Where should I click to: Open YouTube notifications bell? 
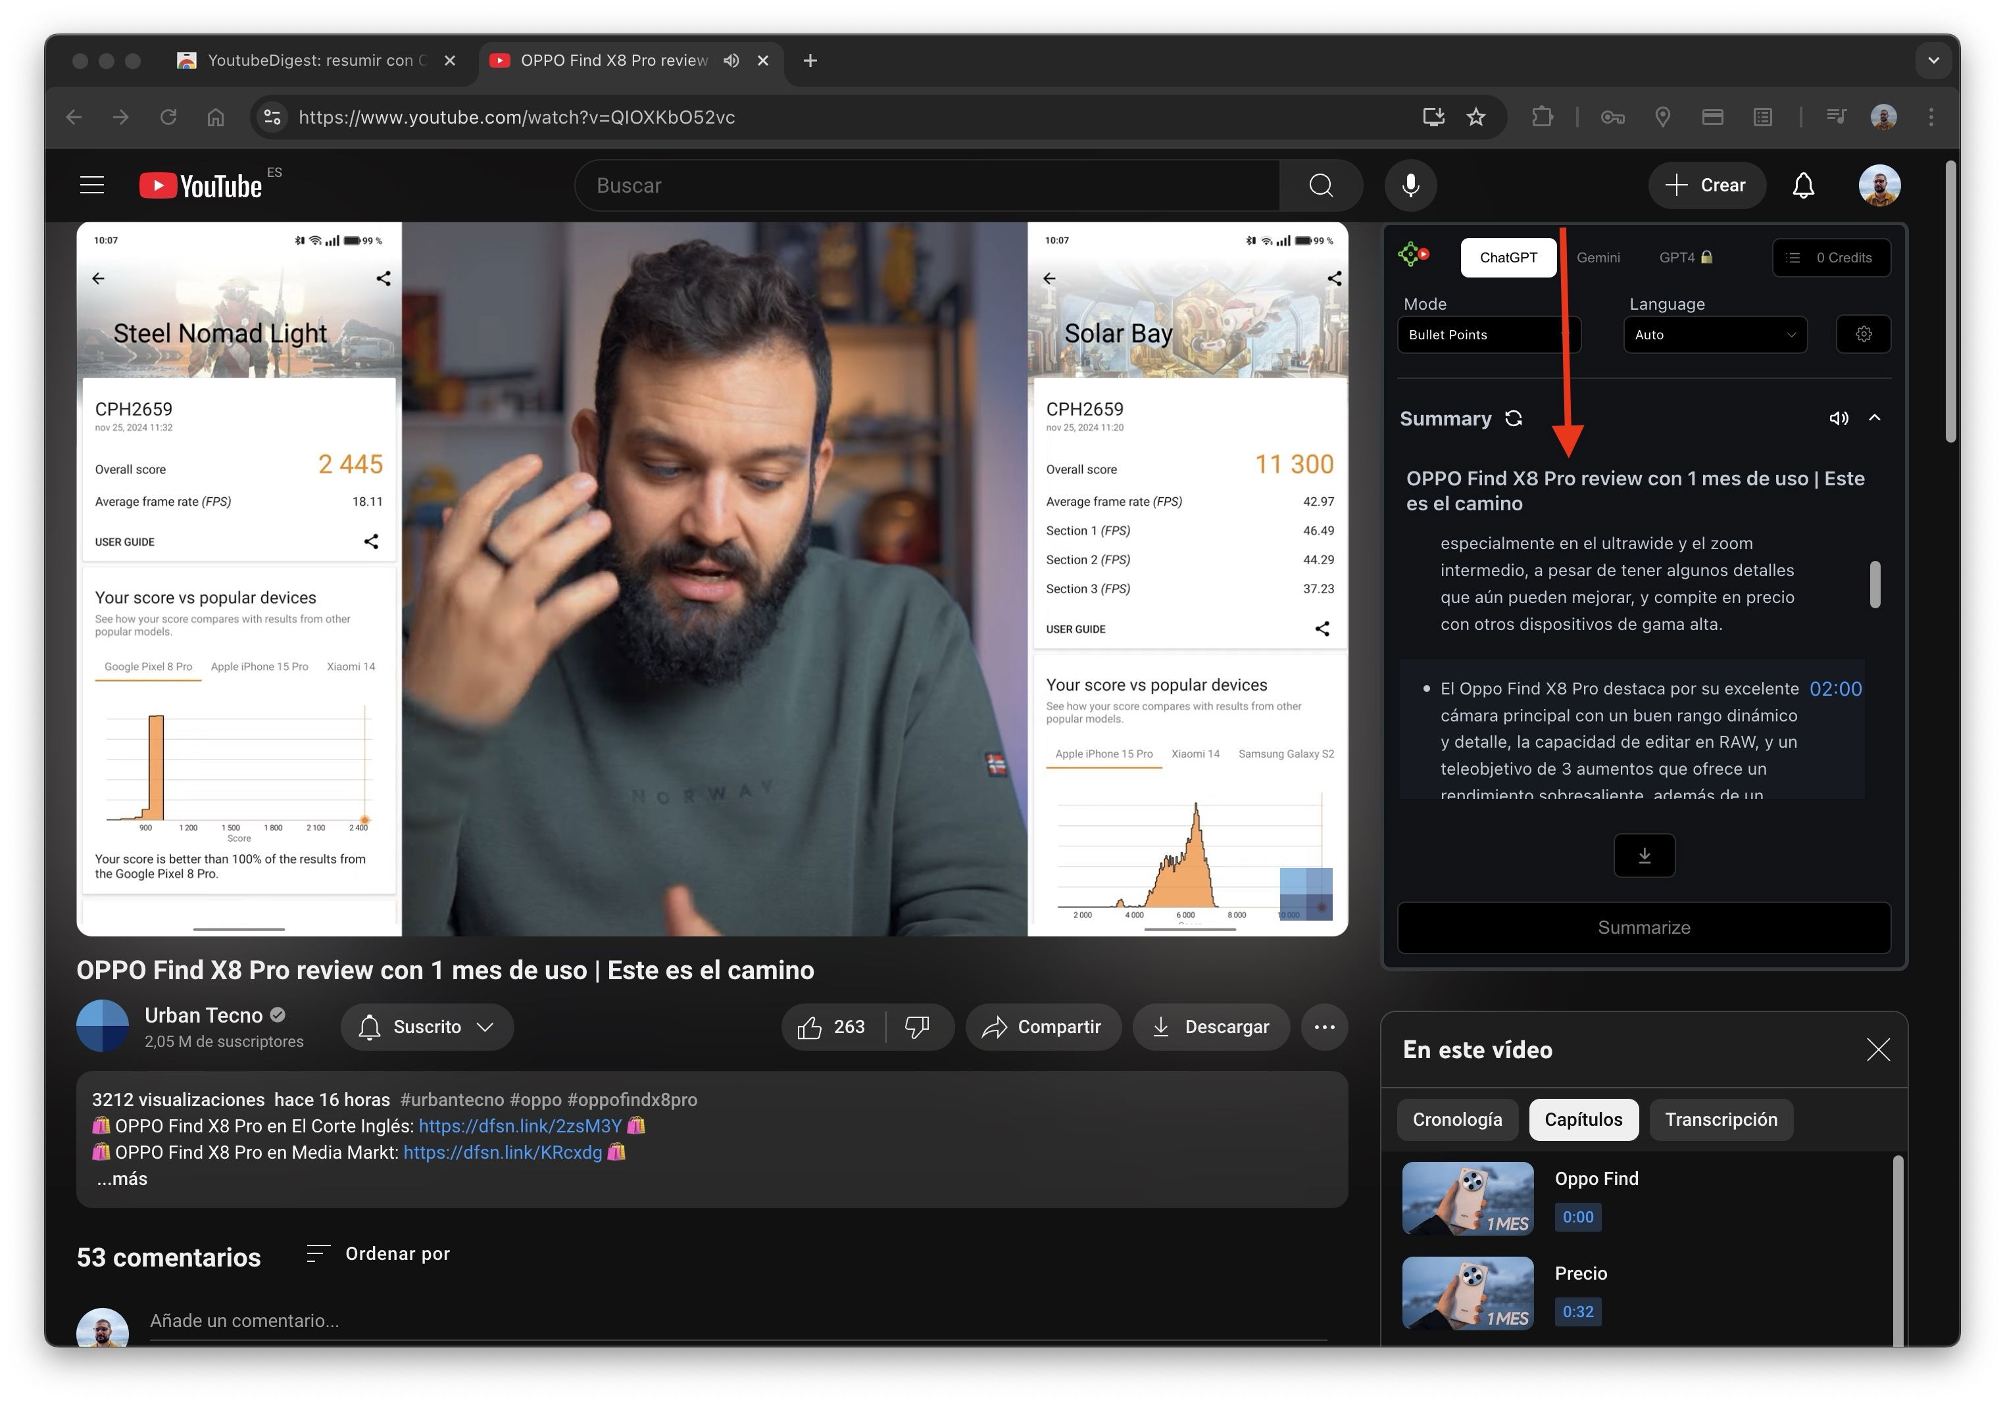(x=1803, y=185)
